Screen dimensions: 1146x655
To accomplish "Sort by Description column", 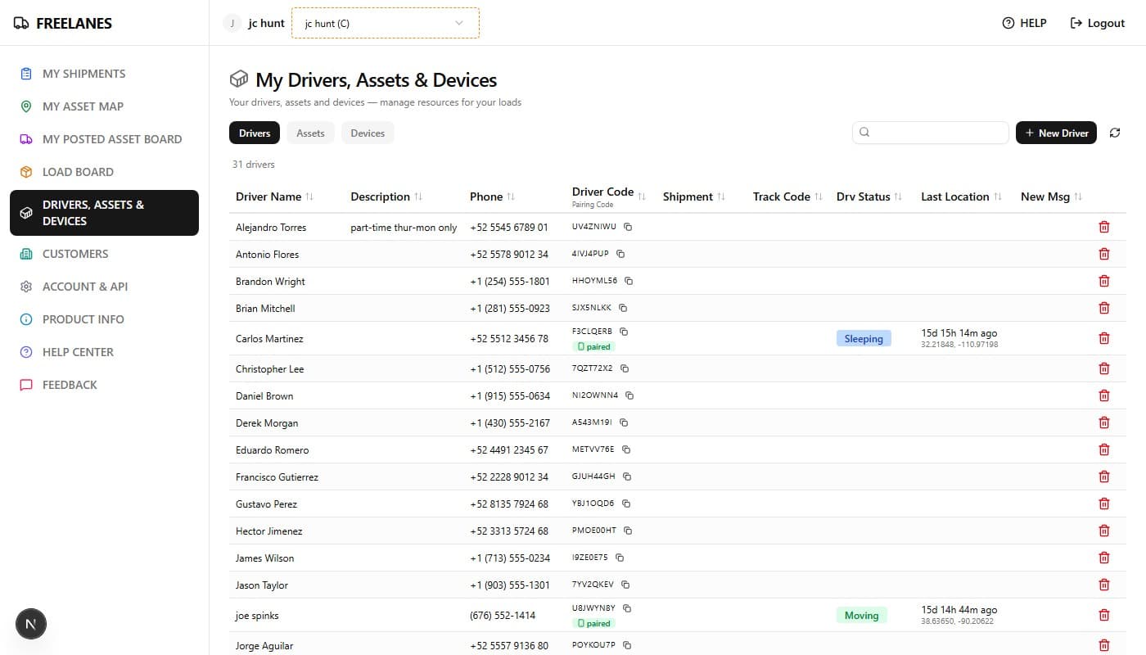I will (386, 196).
